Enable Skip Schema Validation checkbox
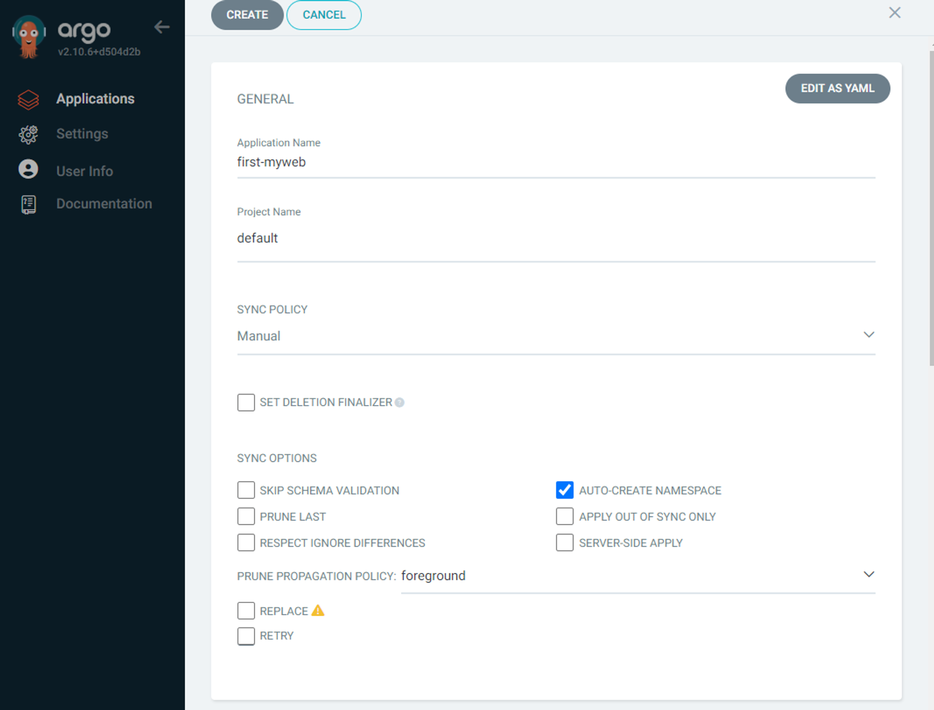This screenshot has width=934, height=710. coord(246,490)
